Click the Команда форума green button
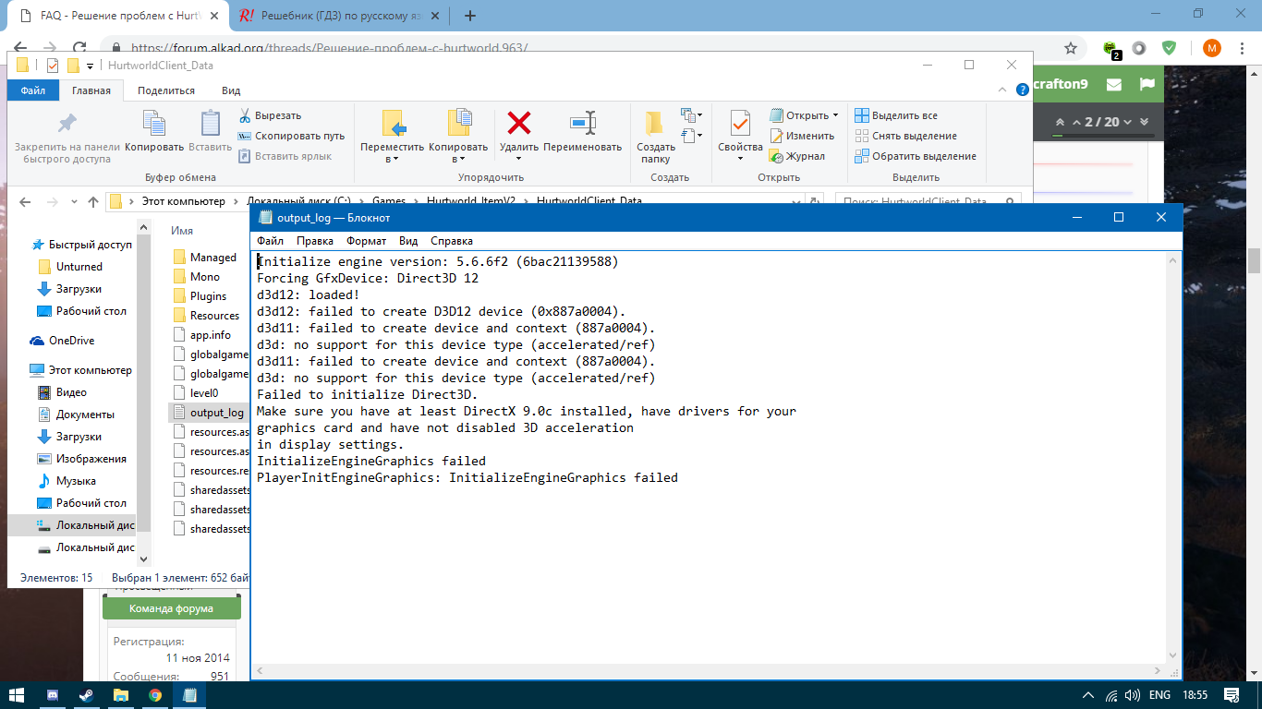1262x709 pixels. tap(171, 608)
